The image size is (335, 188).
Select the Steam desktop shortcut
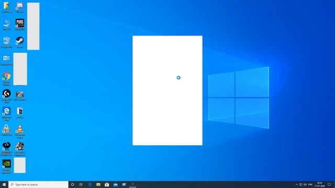pyautogui.click(x=20, y=42)
